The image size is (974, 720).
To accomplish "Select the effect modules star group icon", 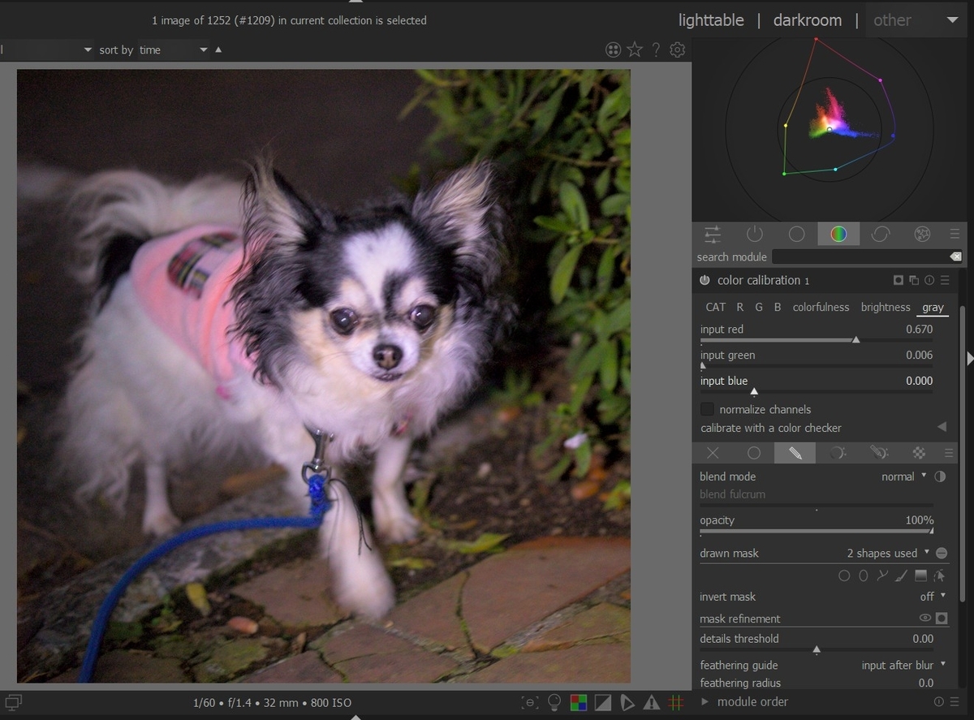I will pos(922,235).
